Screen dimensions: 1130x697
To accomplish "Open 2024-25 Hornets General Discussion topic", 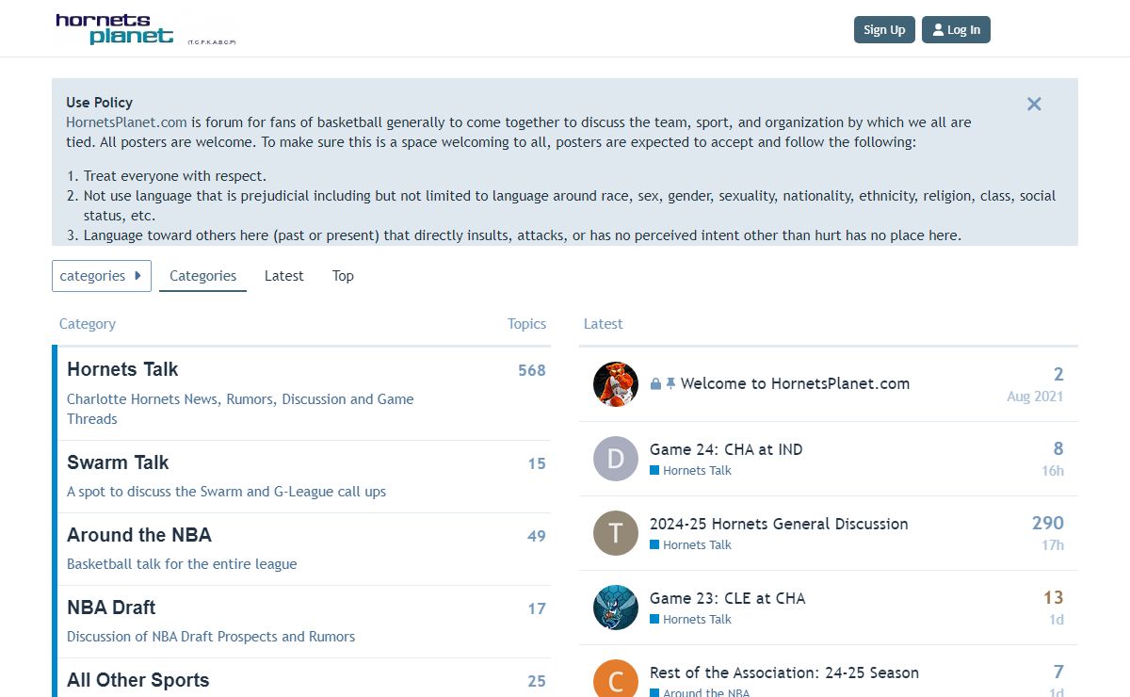I will (x=779, y=524).
